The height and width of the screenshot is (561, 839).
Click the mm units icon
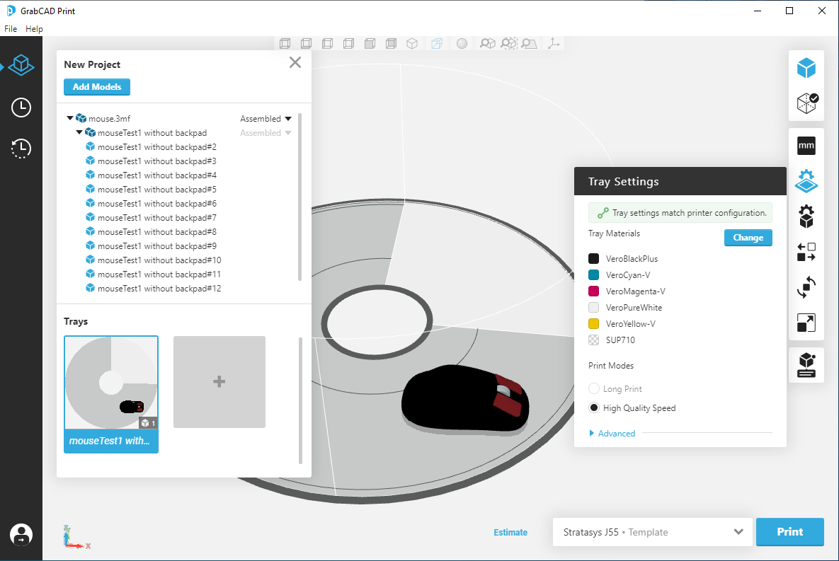[806, 146]
